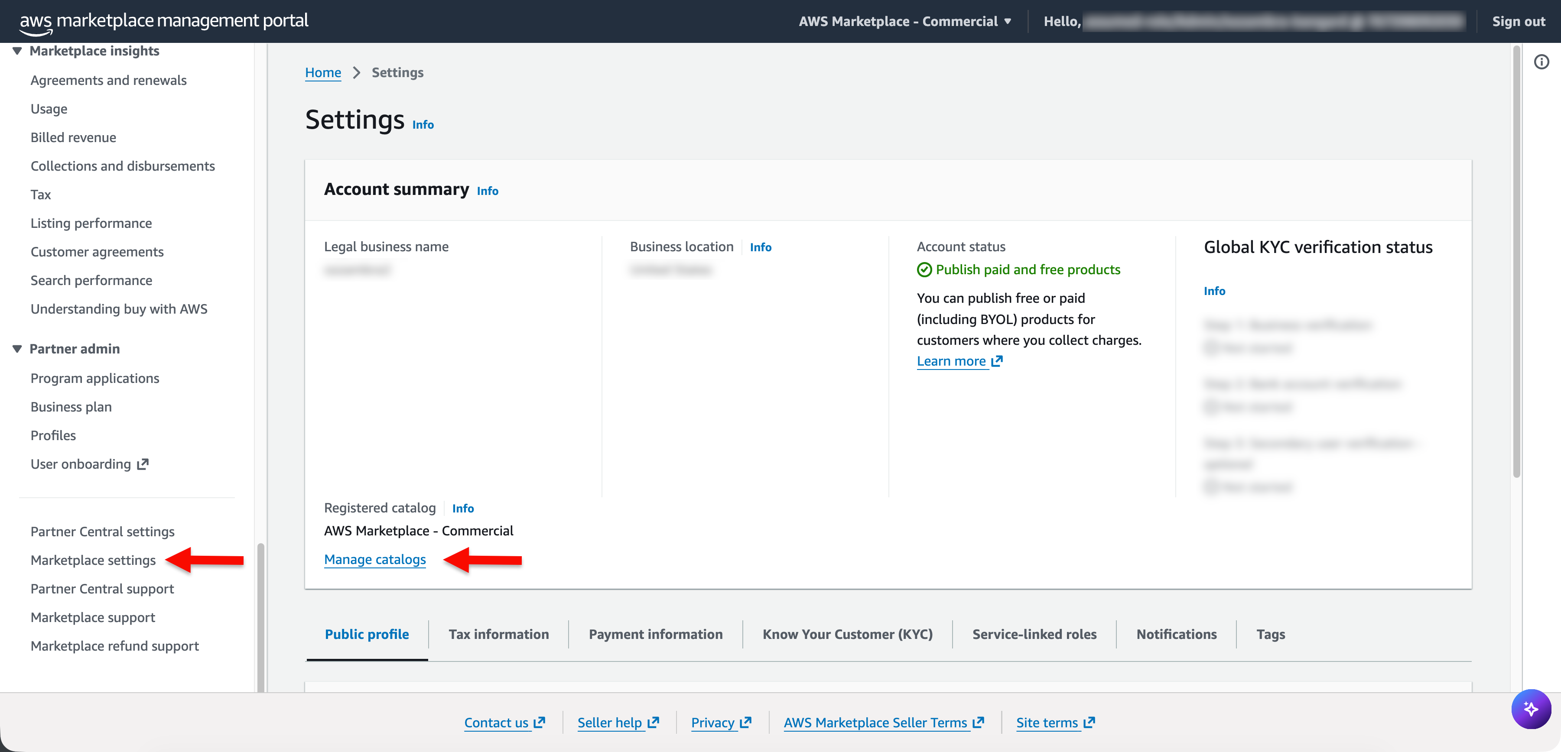
Task: Open Understanding buy with AWS
Action: (x=119, y=309)
